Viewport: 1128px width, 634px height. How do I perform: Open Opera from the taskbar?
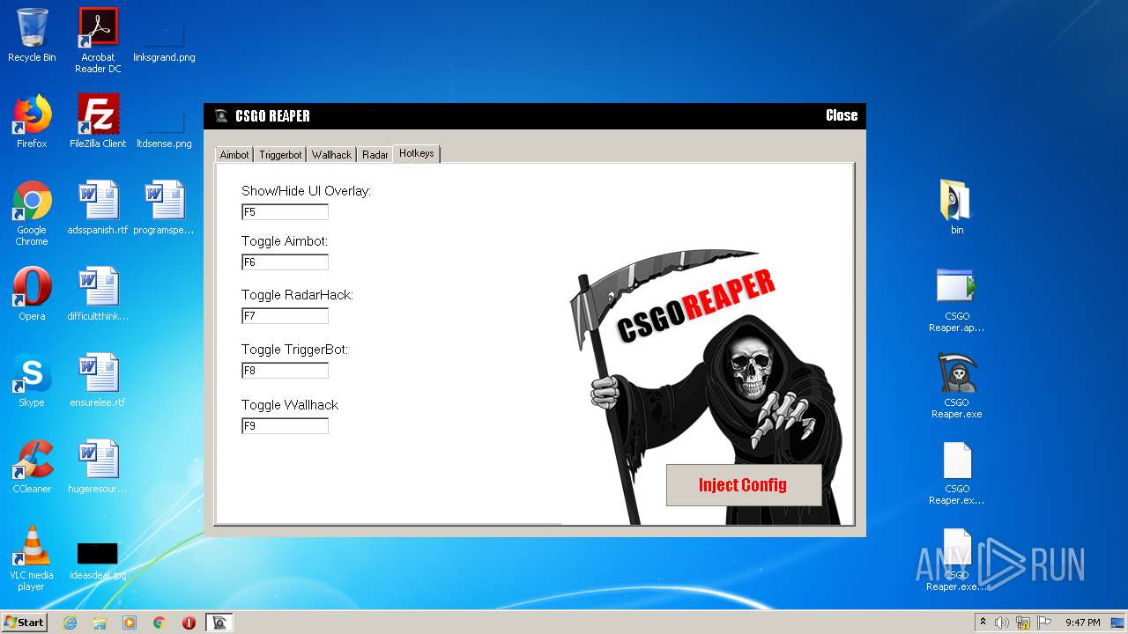[189, 623]
